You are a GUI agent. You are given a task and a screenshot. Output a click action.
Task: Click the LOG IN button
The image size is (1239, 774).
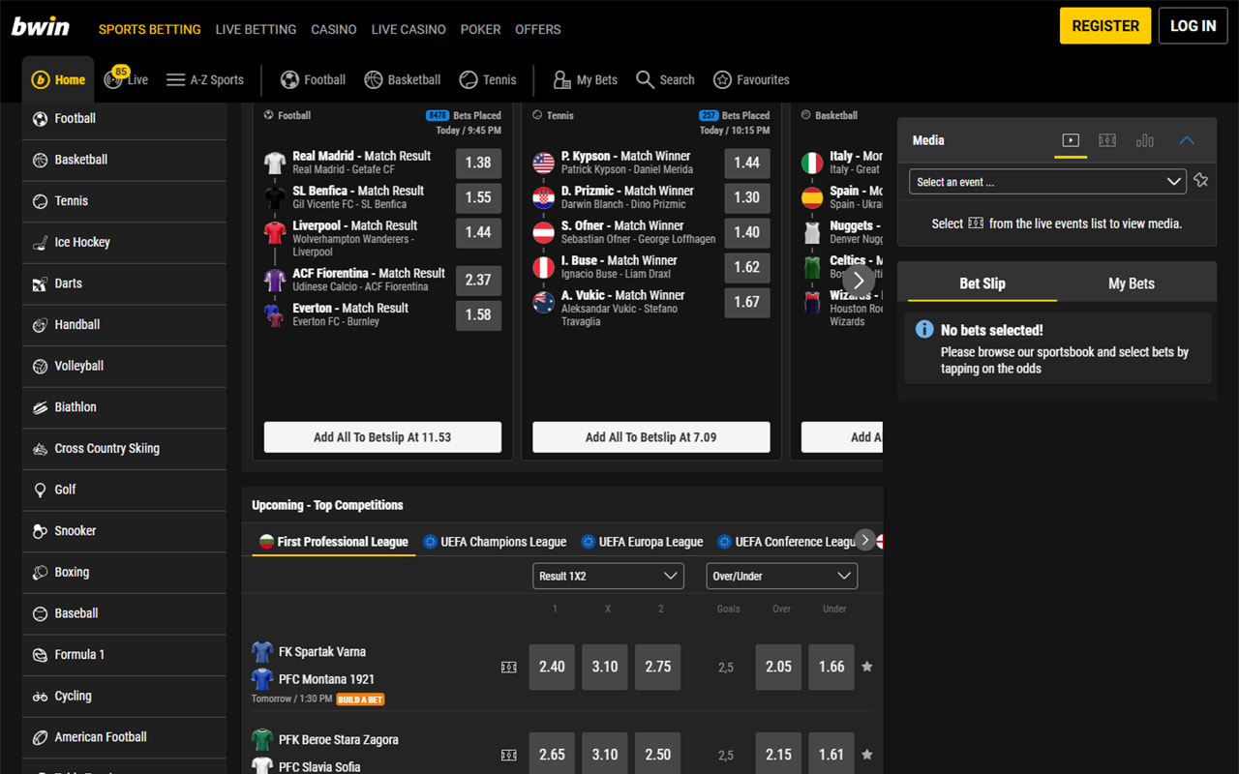tap(1194, 26)
